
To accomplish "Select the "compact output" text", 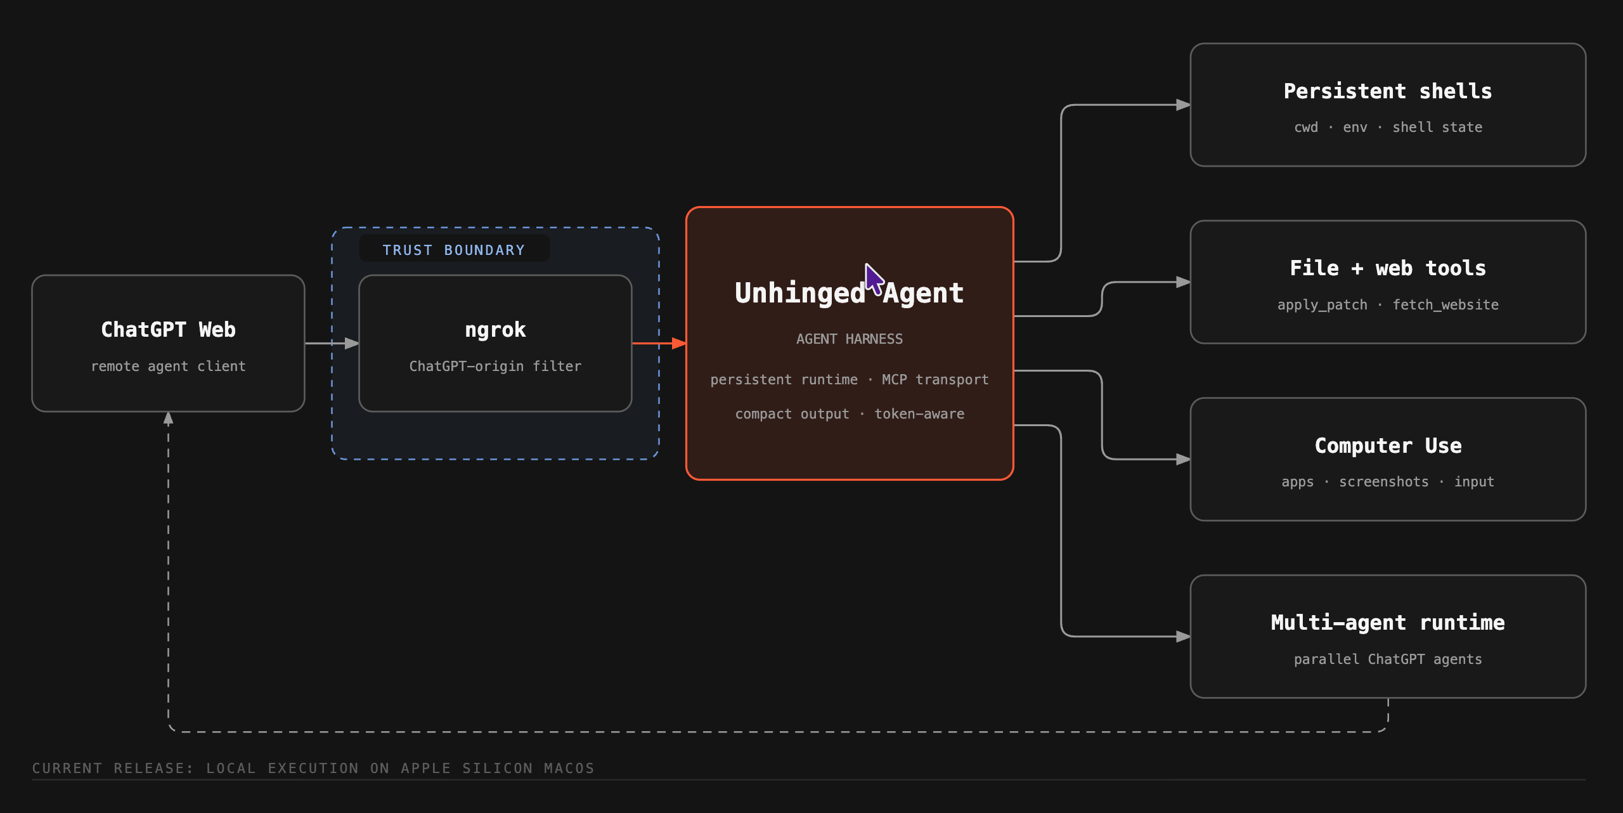I will click(792, 414).
